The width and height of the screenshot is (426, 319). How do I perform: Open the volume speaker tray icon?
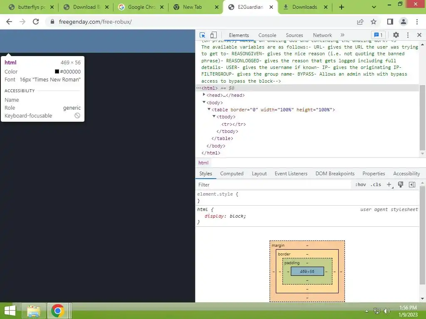[387, 311]
